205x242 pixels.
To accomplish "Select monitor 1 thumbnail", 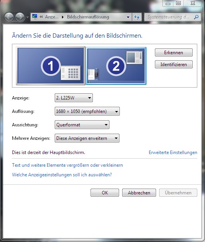I will [50, 66].
